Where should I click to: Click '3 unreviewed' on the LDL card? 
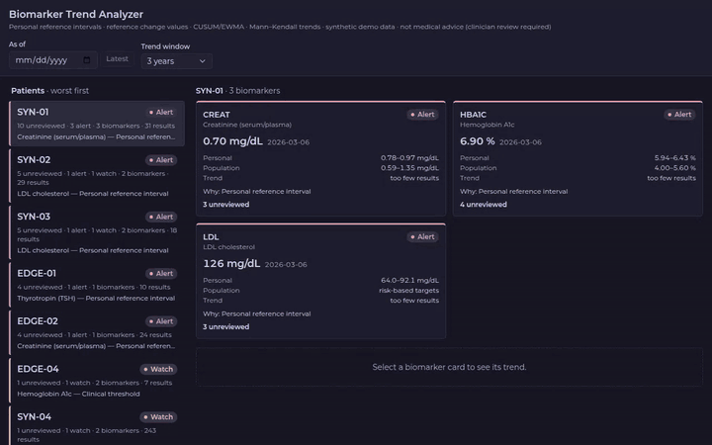click(226, 326)
